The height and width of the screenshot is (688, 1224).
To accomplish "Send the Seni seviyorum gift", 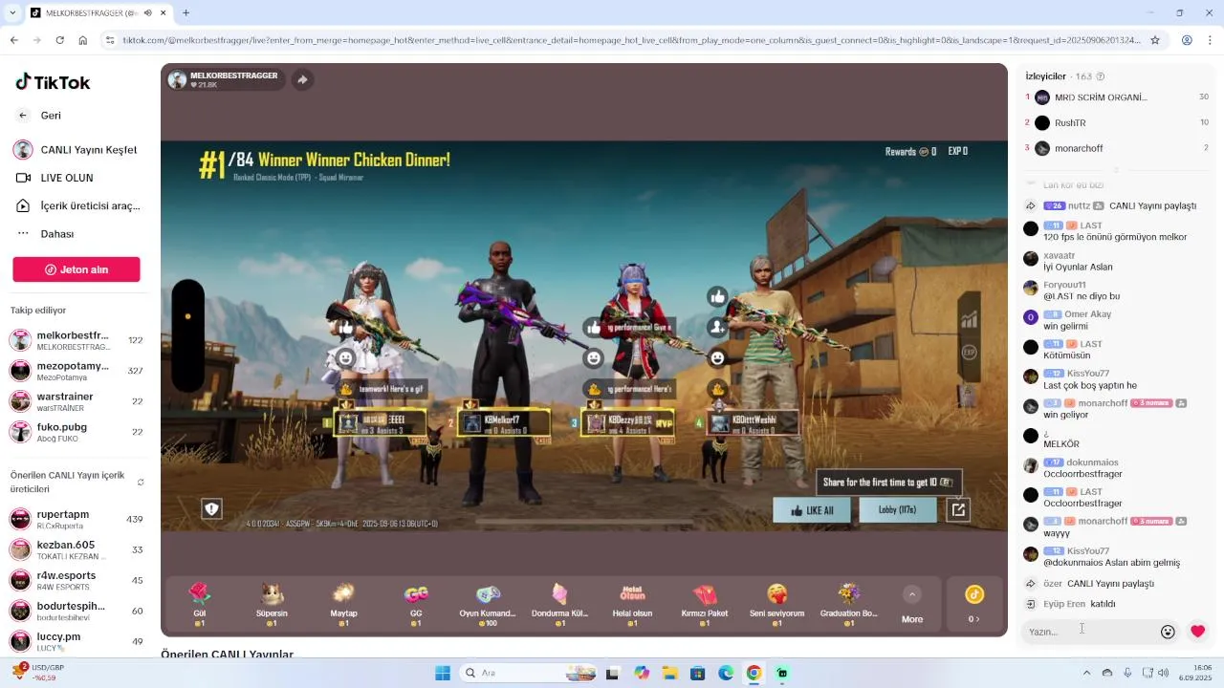I will click(x=776, y=604).
